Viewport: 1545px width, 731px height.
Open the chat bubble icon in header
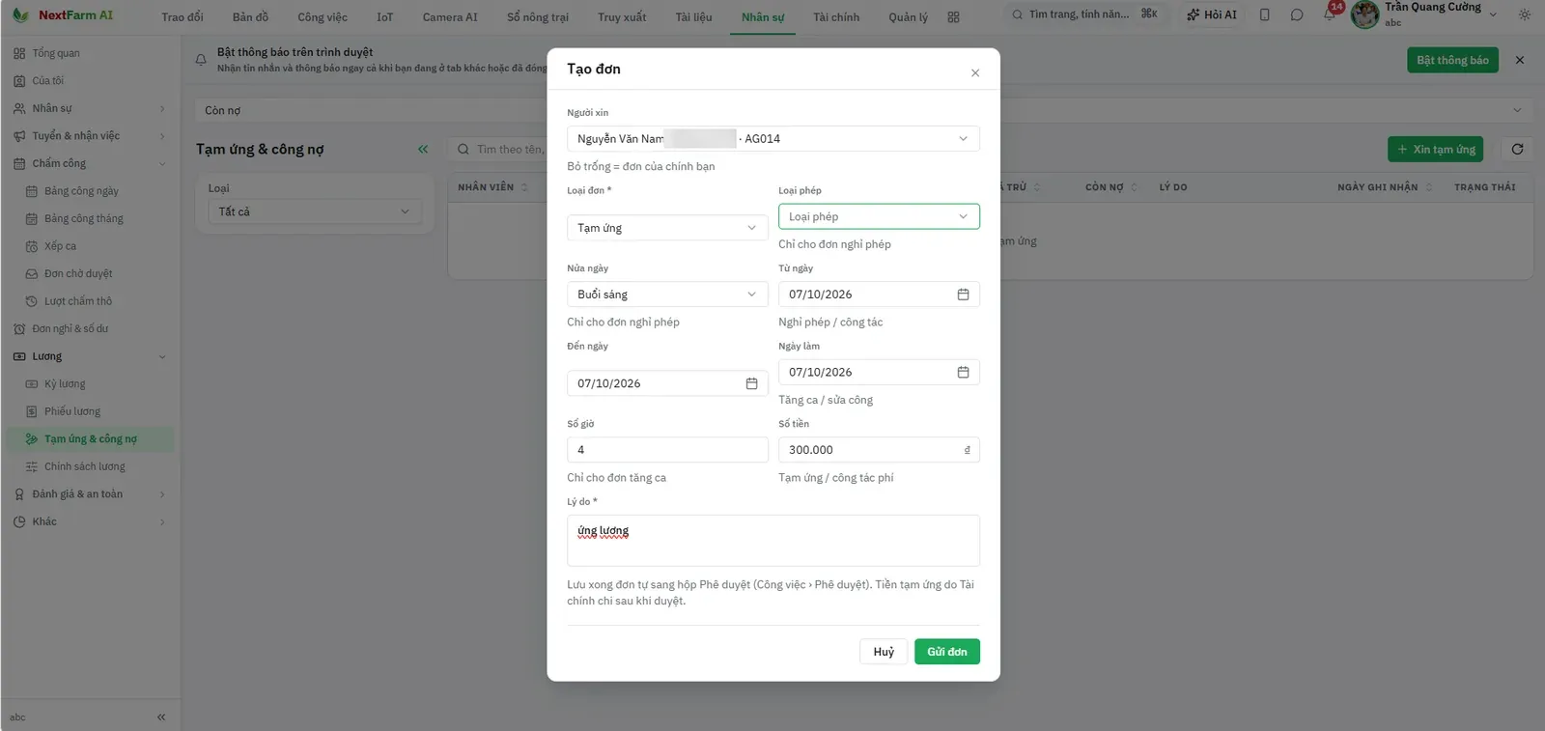coord(1297,15)
